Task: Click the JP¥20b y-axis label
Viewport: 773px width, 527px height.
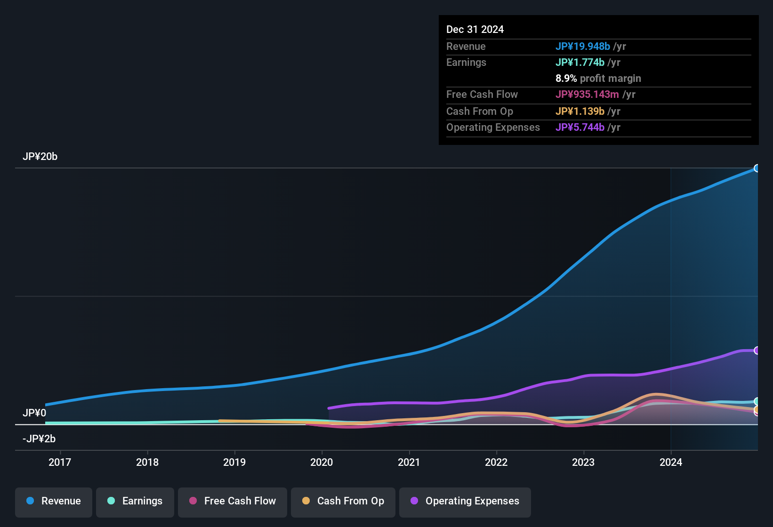Action: (40, 157)
